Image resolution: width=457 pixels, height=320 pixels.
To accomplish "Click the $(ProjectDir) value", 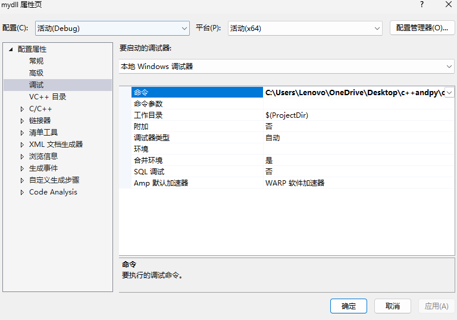I will (287, 115).
